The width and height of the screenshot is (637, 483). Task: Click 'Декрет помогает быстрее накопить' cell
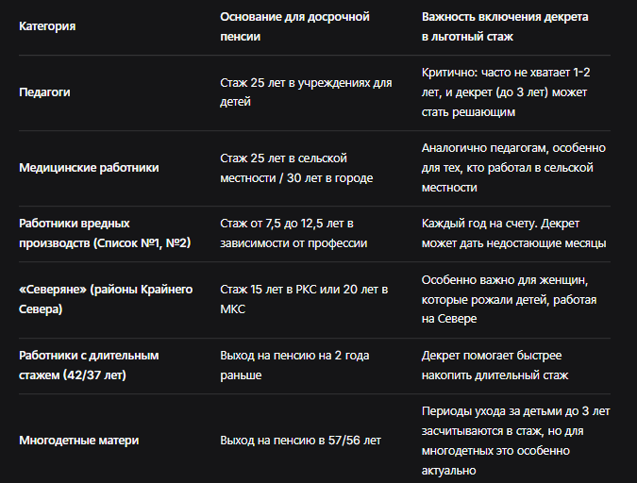tap(495, 365)
